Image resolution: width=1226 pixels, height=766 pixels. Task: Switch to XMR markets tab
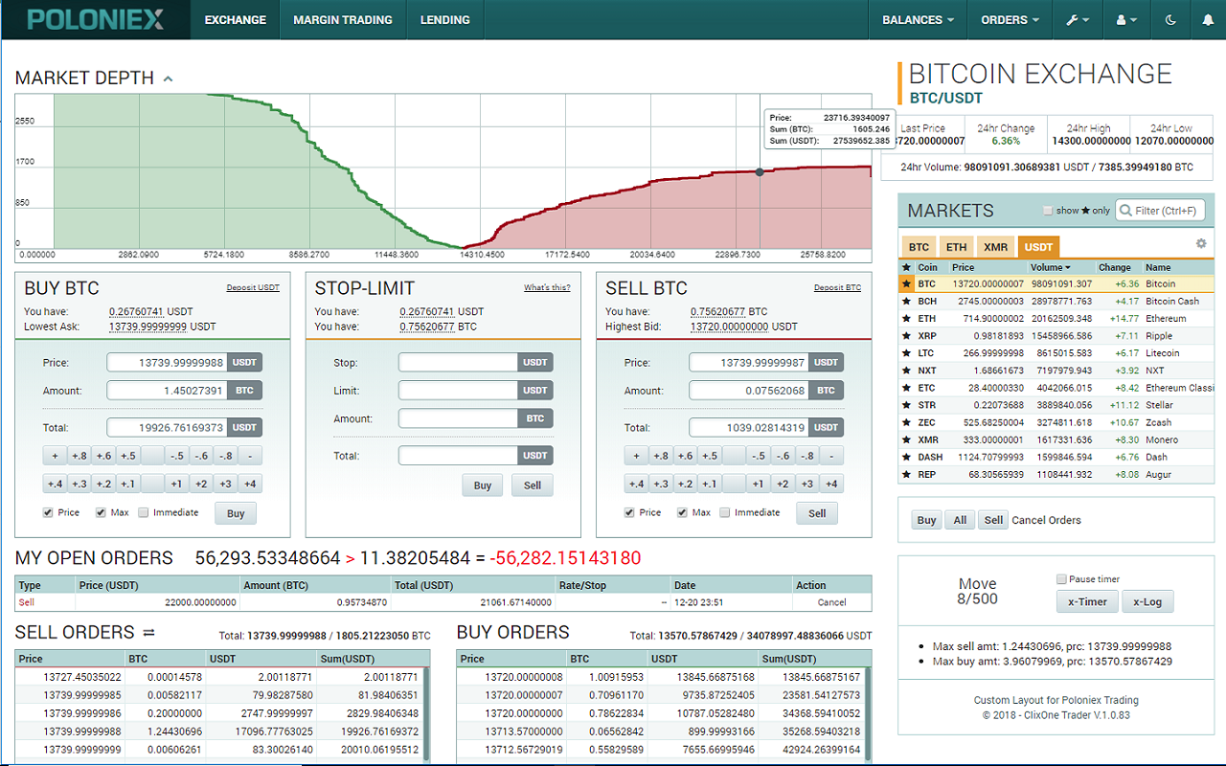996,247
